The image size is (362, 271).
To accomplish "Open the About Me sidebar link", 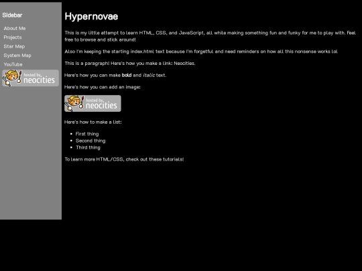I will tap(15, 28).
